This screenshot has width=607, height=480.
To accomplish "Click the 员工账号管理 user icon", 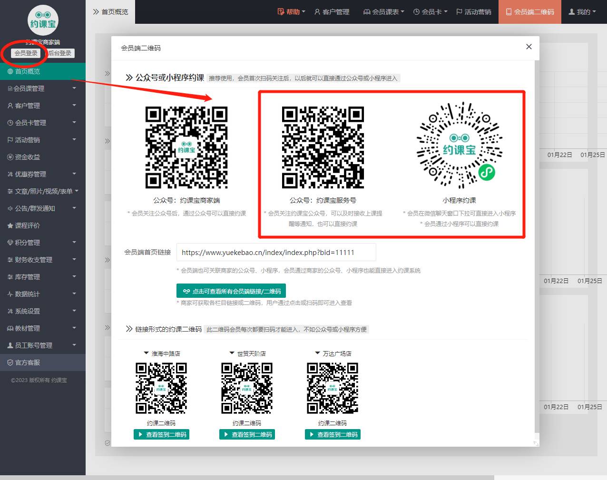I will click(x=10, y=345).
